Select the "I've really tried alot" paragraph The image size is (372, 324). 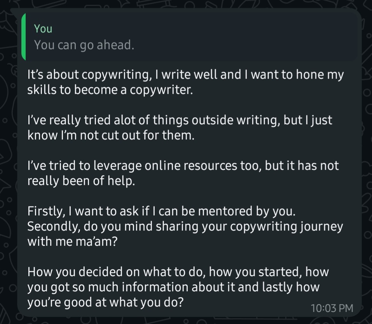tap(180, 127)
